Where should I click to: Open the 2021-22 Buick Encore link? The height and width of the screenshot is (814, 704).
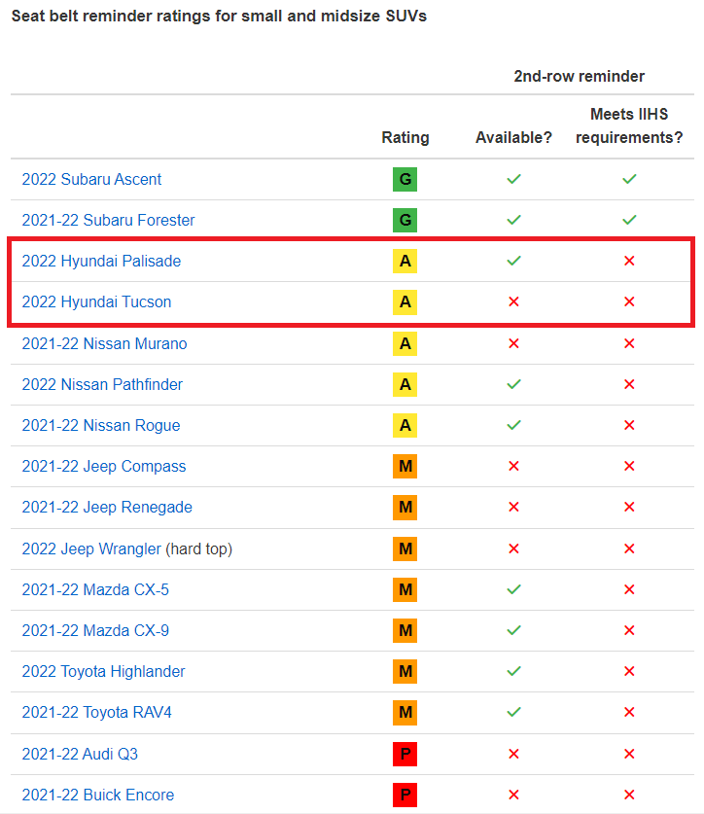tap(97, 795)
